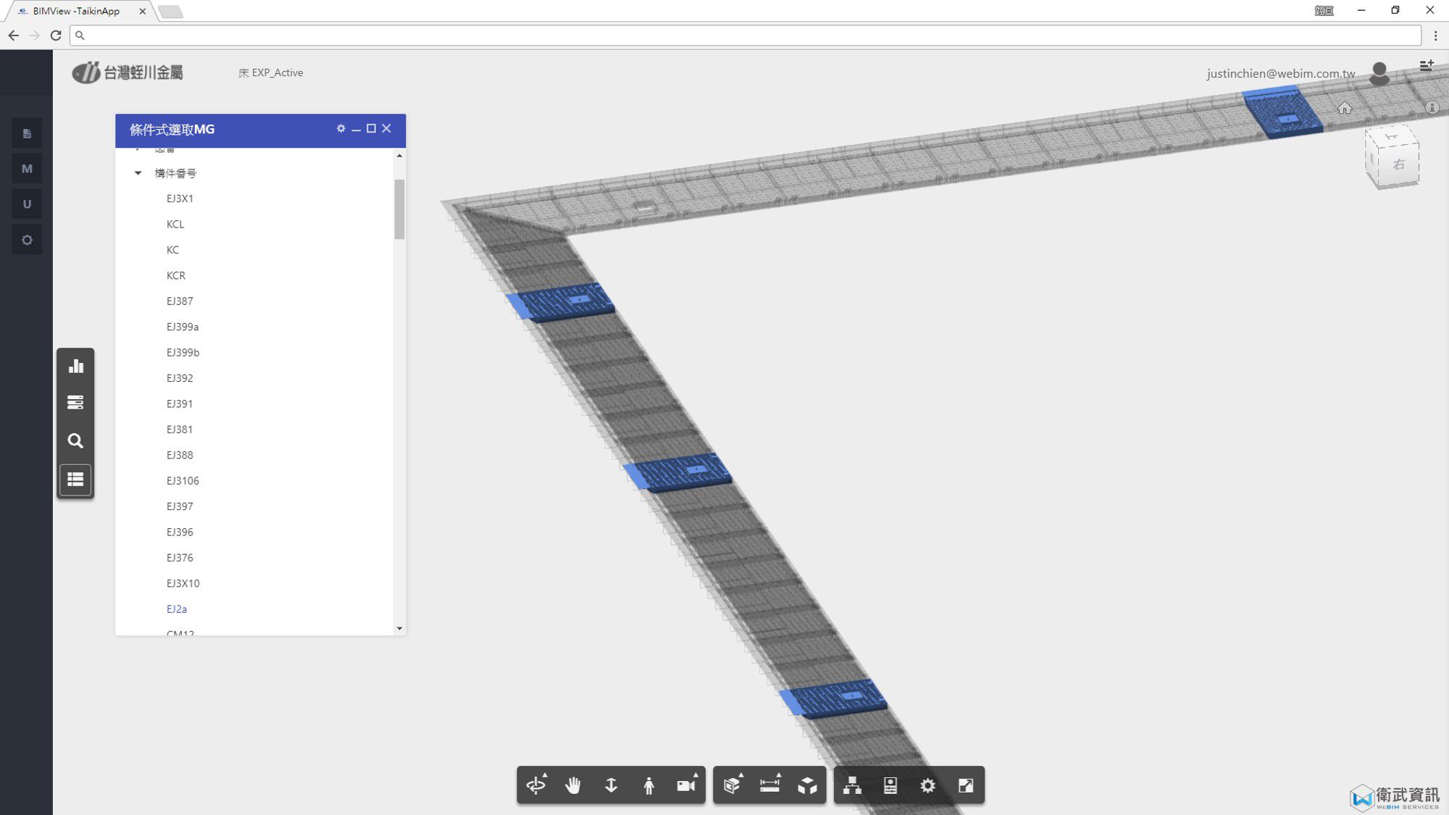Image resolution: width=1449 pixels, height=815 pixels.
Task: Open the bar chart panel in sidebar
Action: point(75,366)
